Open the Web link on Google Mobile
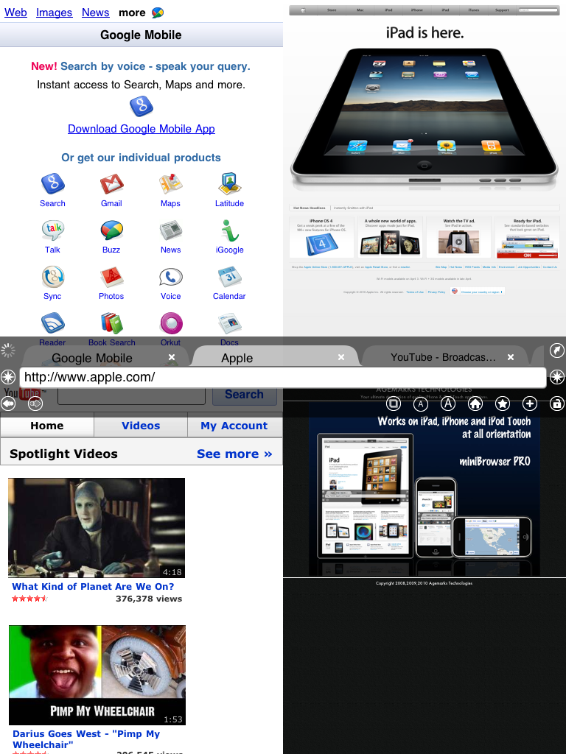Viewport: 566px width, 754px height. point(16,13)
